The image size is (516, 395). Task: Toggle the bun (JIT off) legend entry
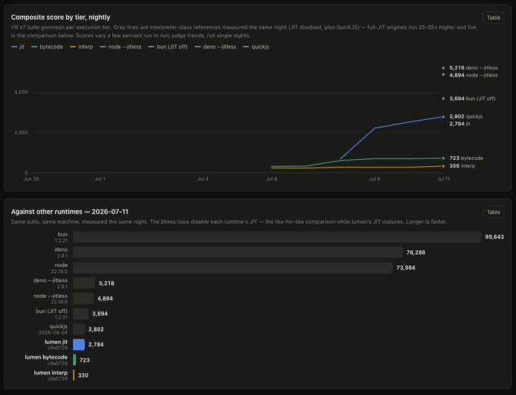pos(168,47)
